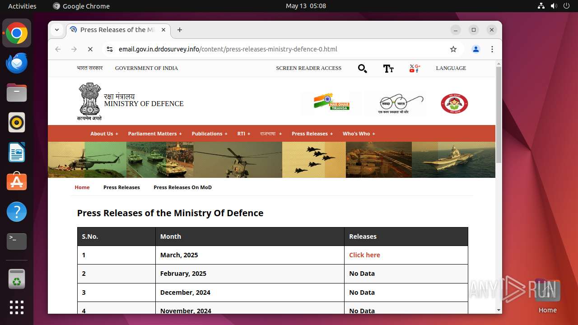Open the network status icon
This screenshot has width=578, height=325.
pyautogui.click(x=541, y=6)
